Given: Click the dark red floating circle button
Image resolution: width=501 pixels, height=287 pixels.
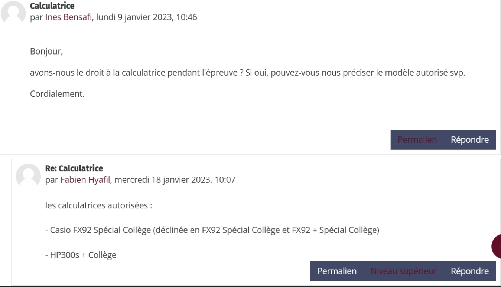Looking at the screenshot, I should [497, 247].
